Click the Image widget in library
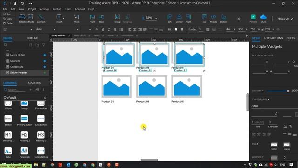 tap(25, 105)
